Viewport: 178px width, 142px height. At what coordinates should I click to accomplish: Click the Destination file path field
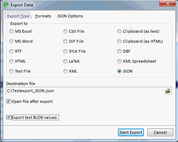(x=85, y=91)
